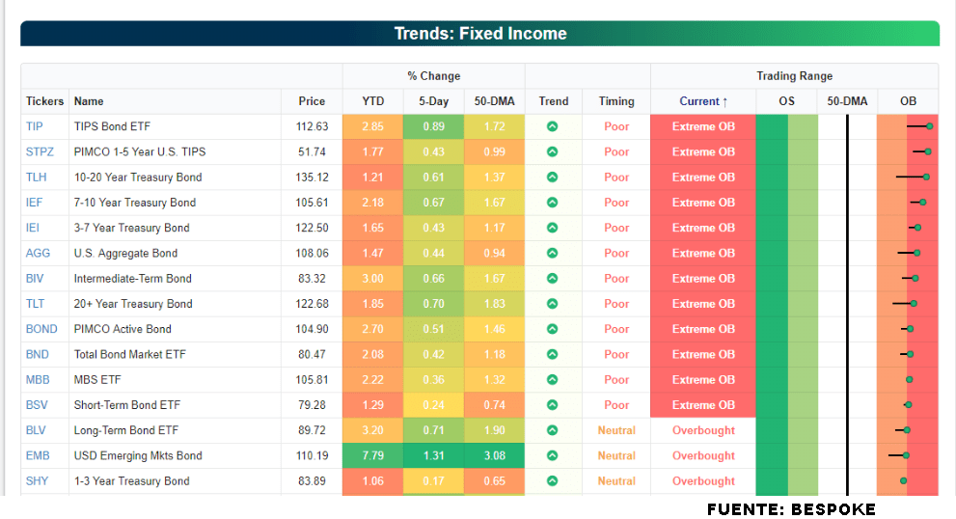
Task: Click the trend arrow icon for MBB
Action: pyautogui.click(x=553, y=380)
